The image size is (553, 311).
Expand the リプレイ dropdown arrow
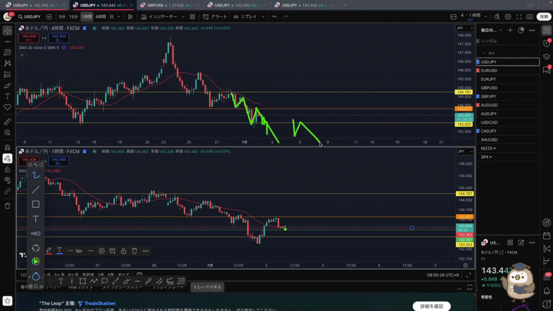click(263, 17)
